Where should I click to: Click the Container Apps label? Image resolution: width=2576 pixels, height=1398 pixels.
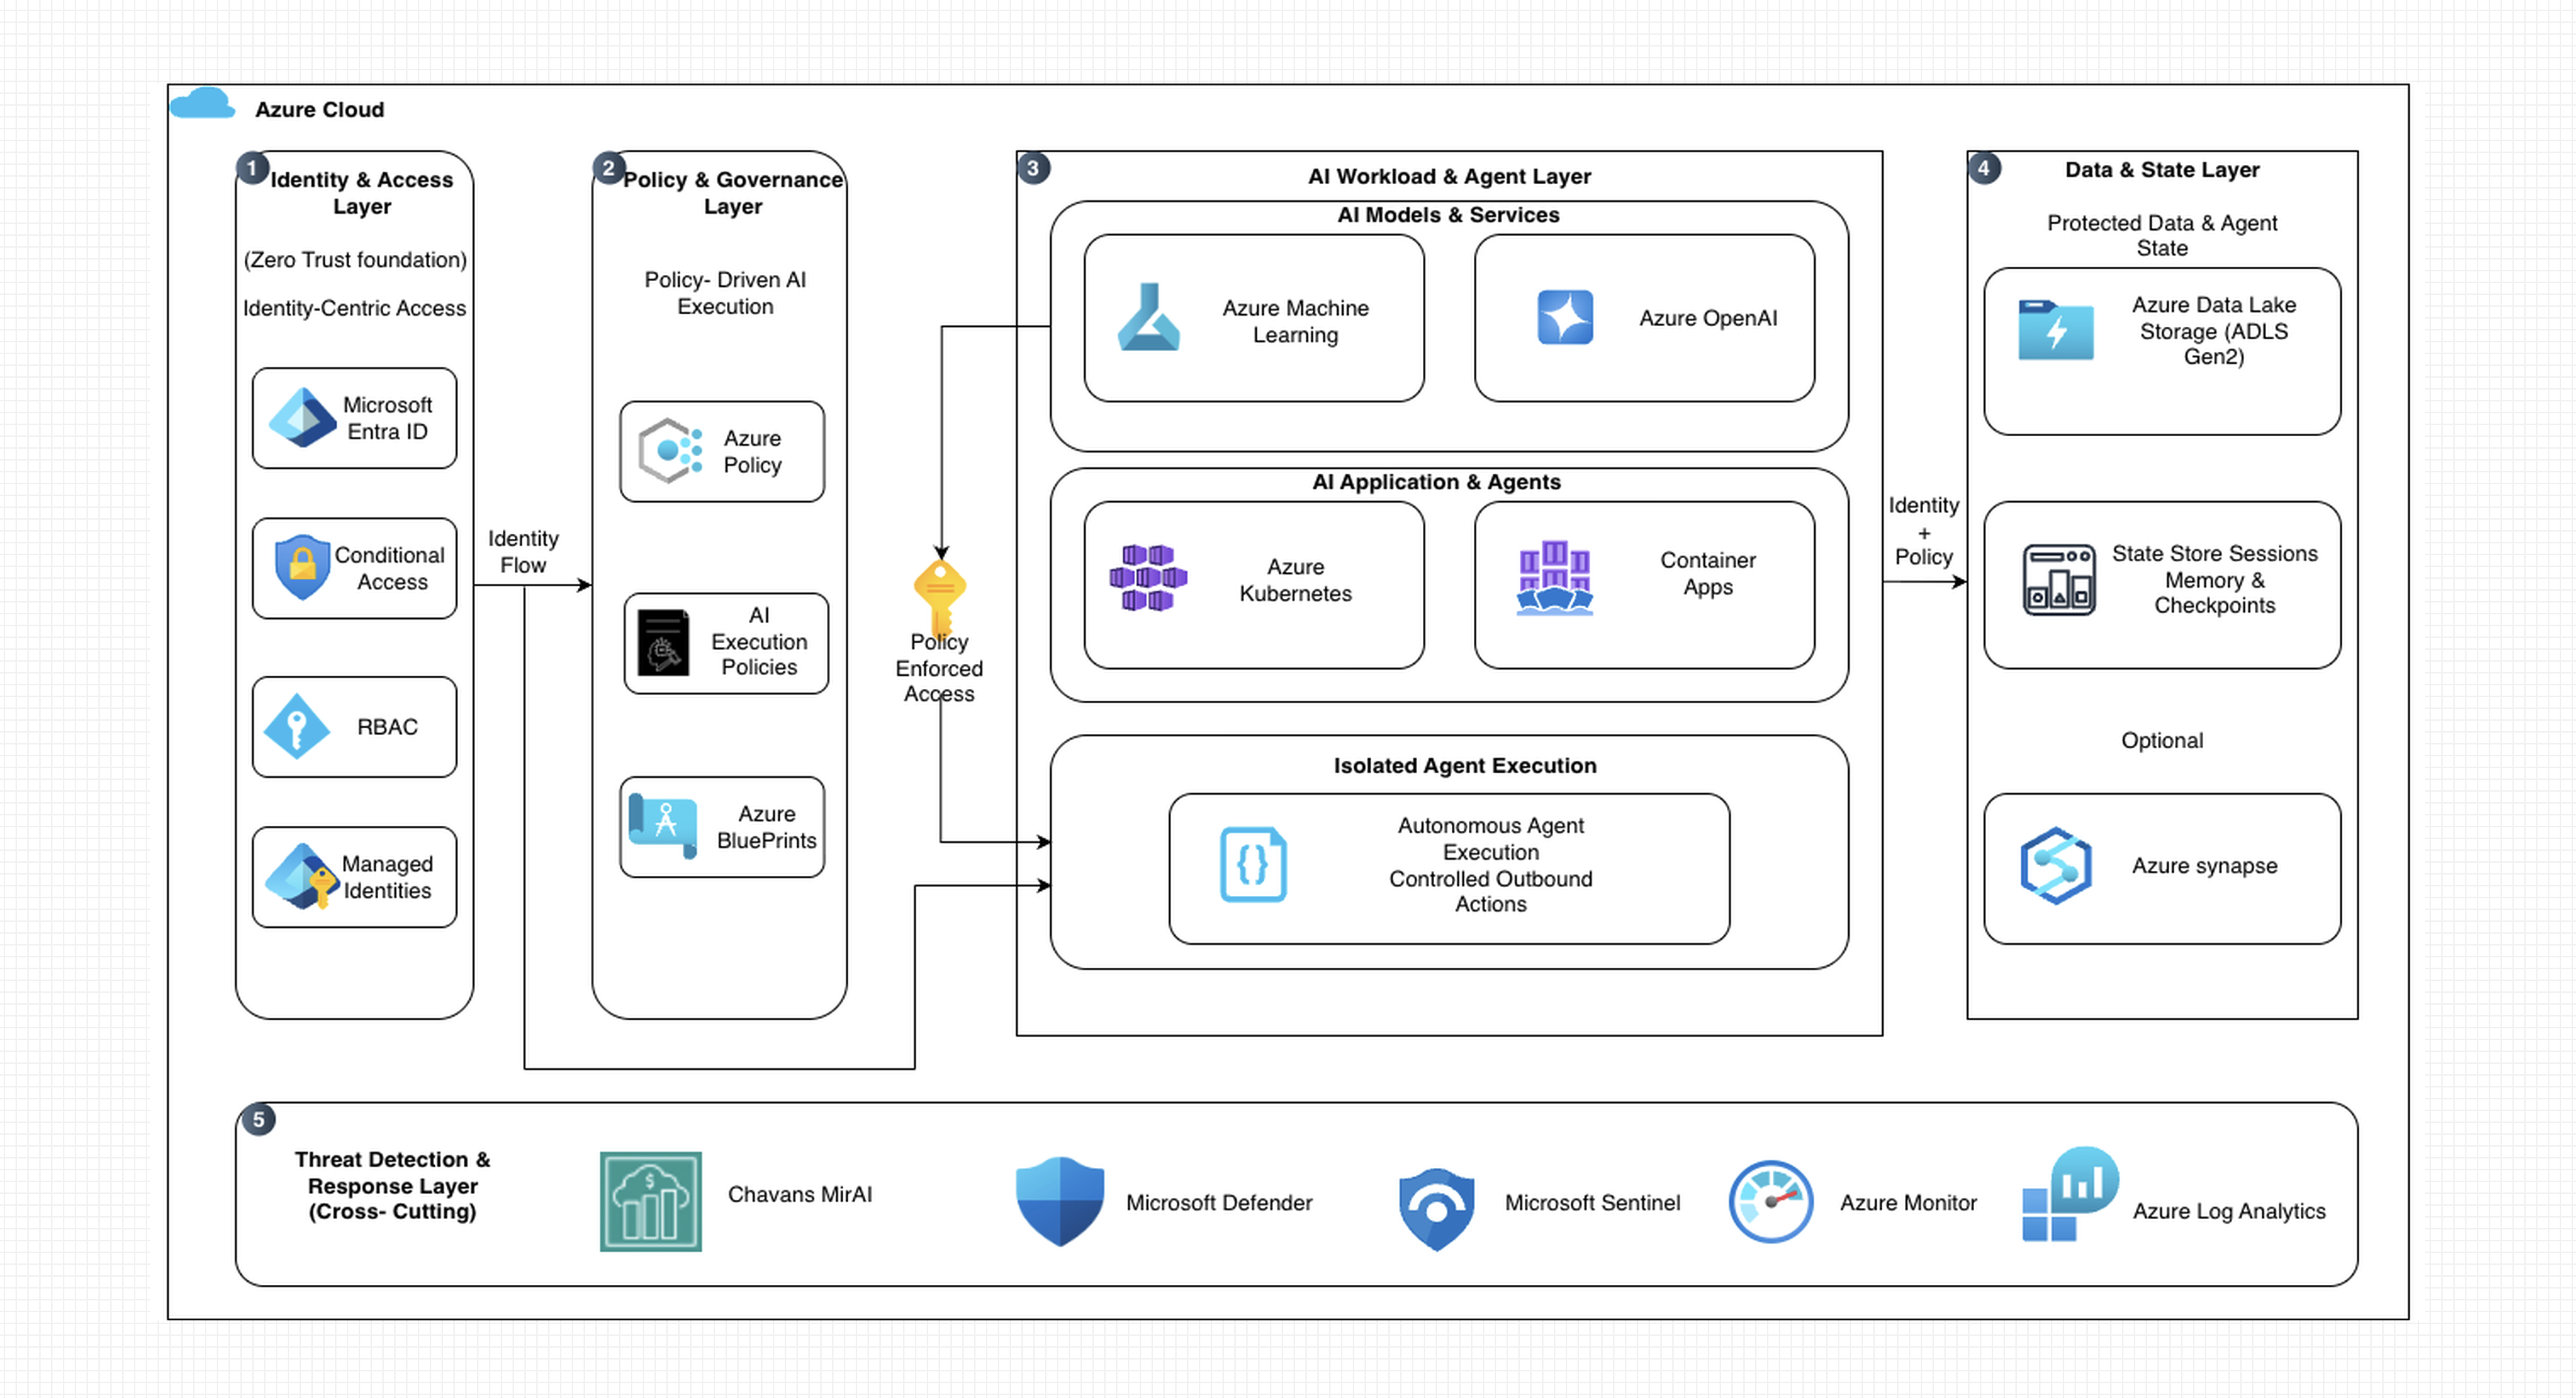(1707, 573)
